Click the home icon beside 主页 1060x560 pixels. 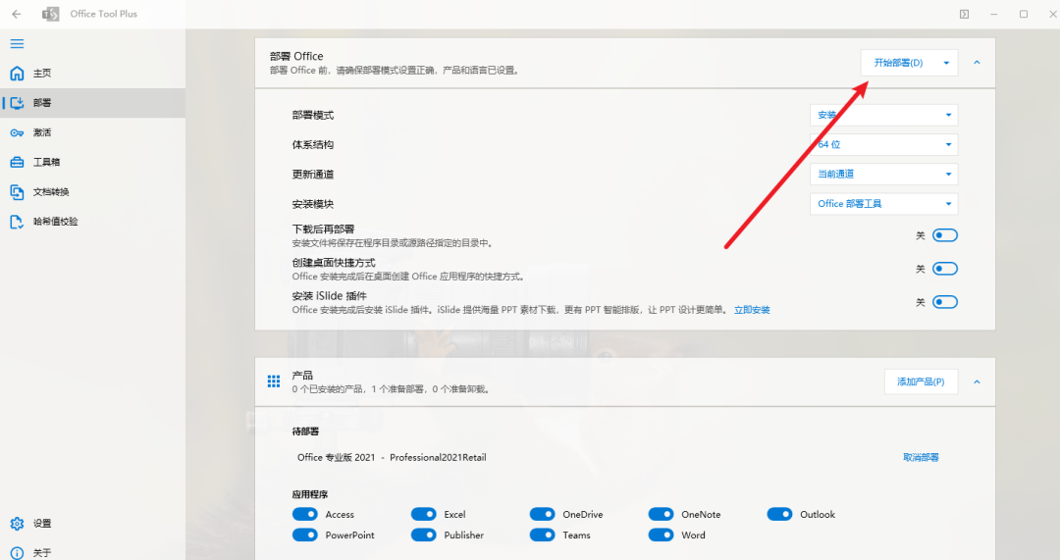tap(17, 73)
